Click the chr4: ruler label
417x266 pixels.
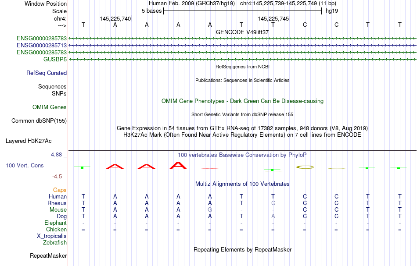point(60,18)
